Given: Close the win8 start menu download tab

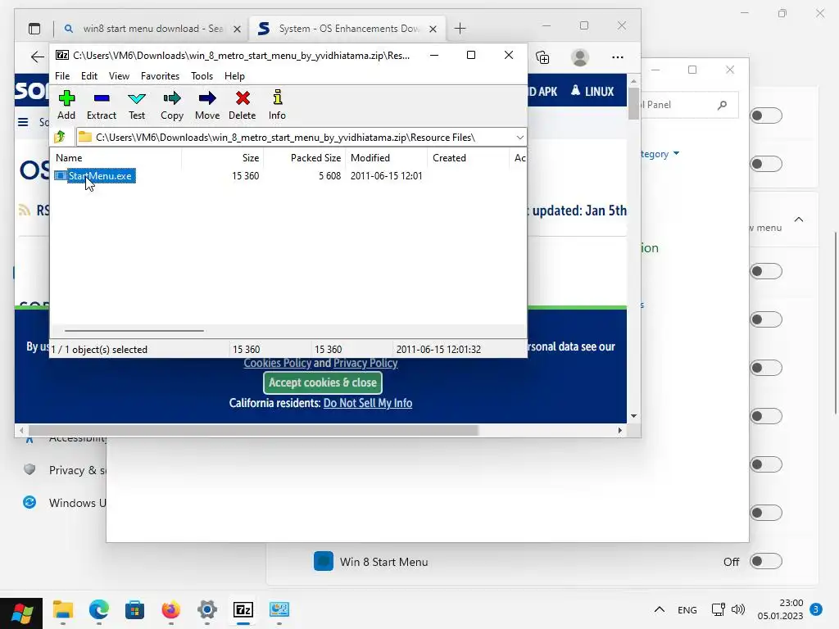Looking at the screenshot, I should [237, 29].
